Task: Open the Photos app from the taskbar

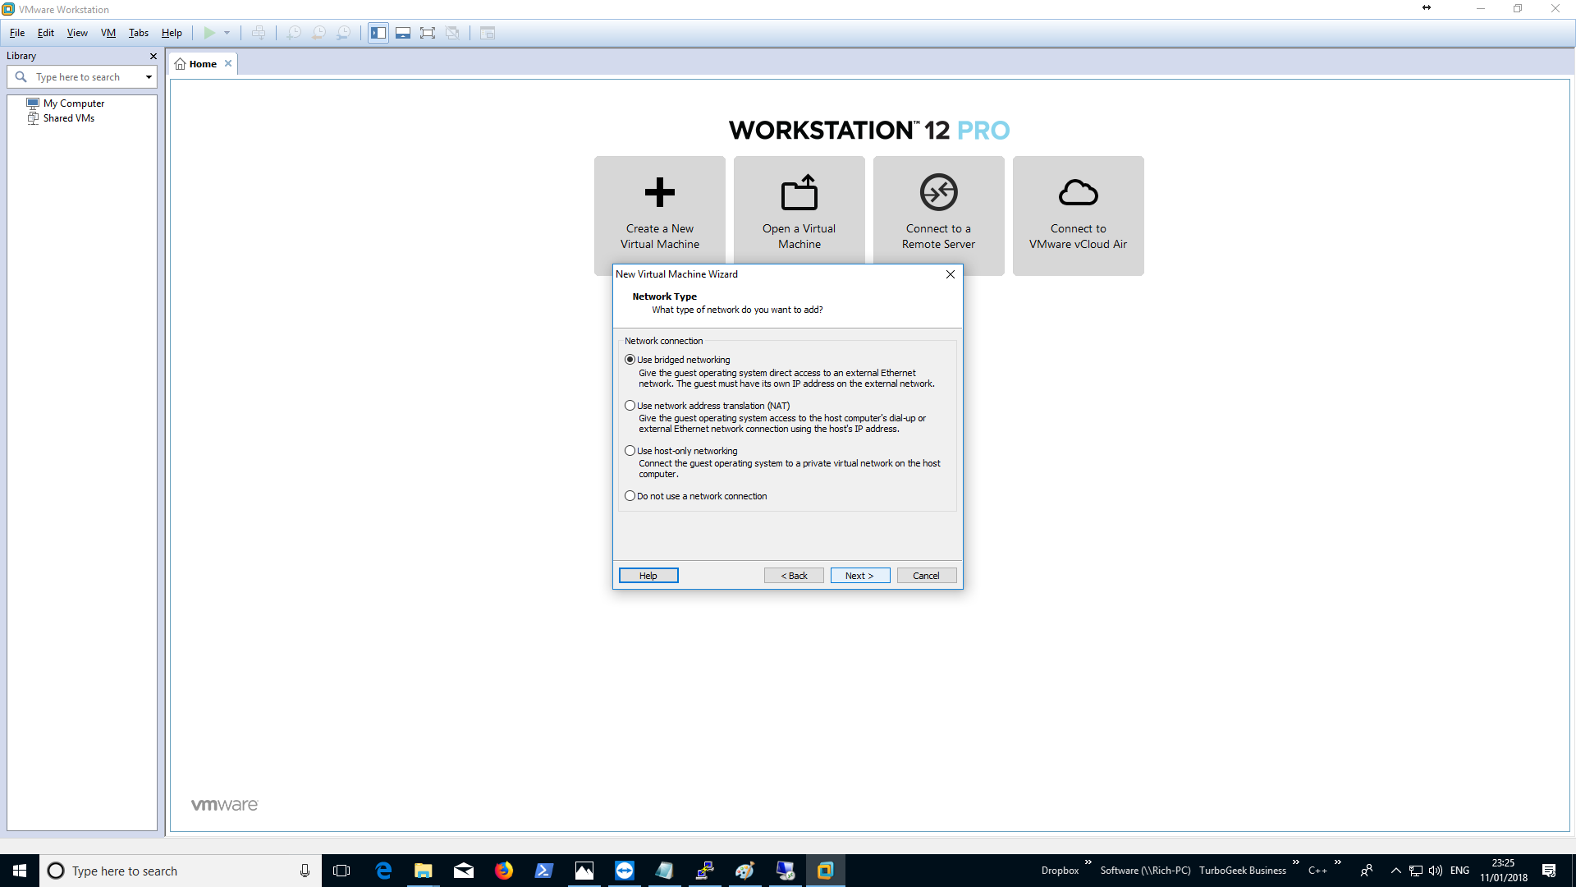Action: 584,871
